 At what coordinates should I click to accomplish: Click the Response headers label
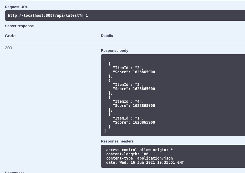click(x=117, y=141)
